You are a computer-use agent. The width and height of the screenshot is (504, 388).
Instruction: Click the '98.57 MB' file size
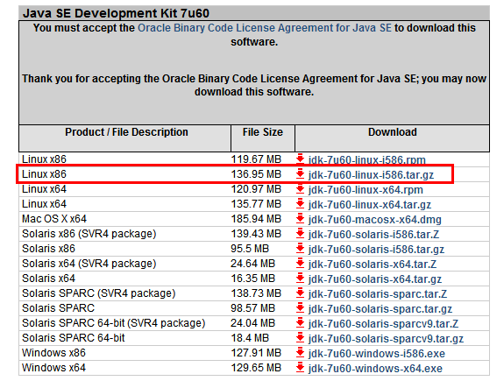253,308
